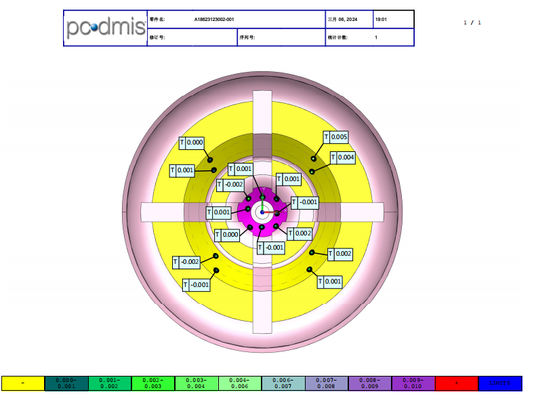Click the green Y axis arrow
Screen dimensions: 534x405
pyautogui.click(x=262, y=202)
